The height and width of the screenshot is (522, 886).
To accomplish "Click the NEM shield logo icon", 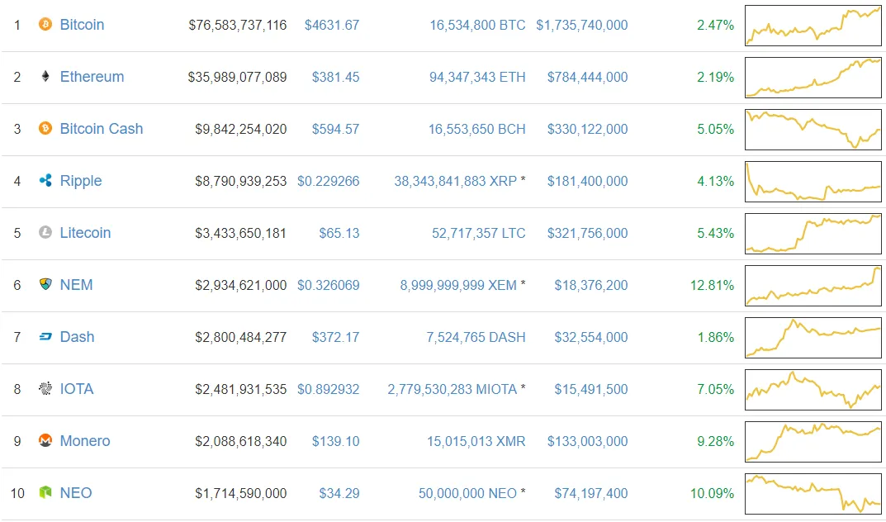I will [x=45, y=284].
